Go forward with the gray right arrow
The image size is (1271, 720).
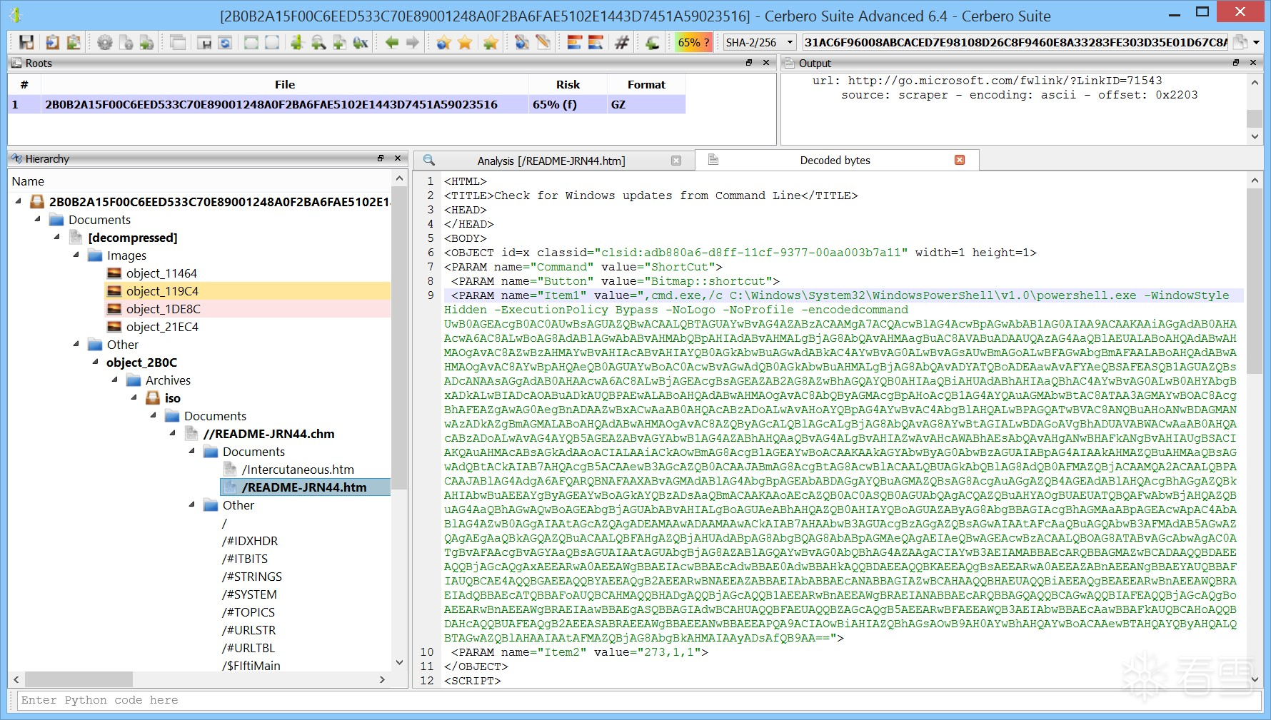[x=413, y=43]
